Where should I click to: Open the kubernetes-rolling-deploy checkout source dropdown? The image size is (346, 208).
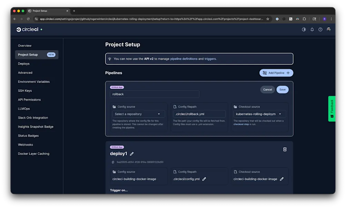click(259, 114)
